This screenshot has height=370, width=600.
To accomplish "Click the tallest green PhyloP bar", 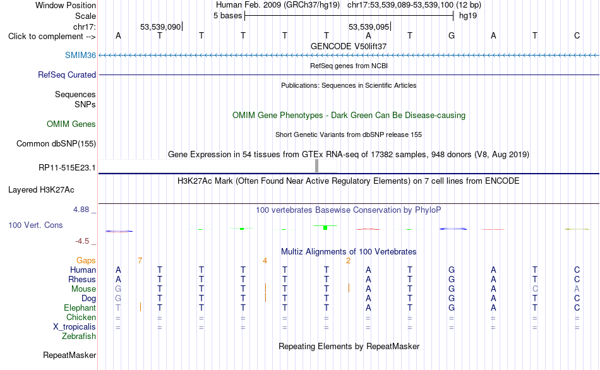I will coord(325,228).
